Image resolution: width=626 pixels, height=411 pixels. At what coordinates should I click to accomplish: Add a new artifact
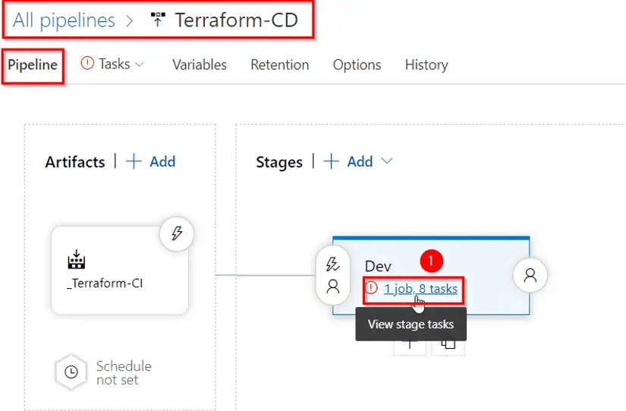151,162
